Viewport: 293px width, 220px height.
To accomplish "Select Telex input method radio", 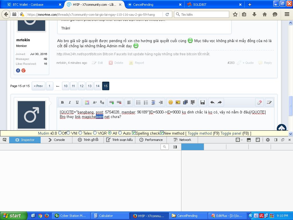I will (80, 133).
